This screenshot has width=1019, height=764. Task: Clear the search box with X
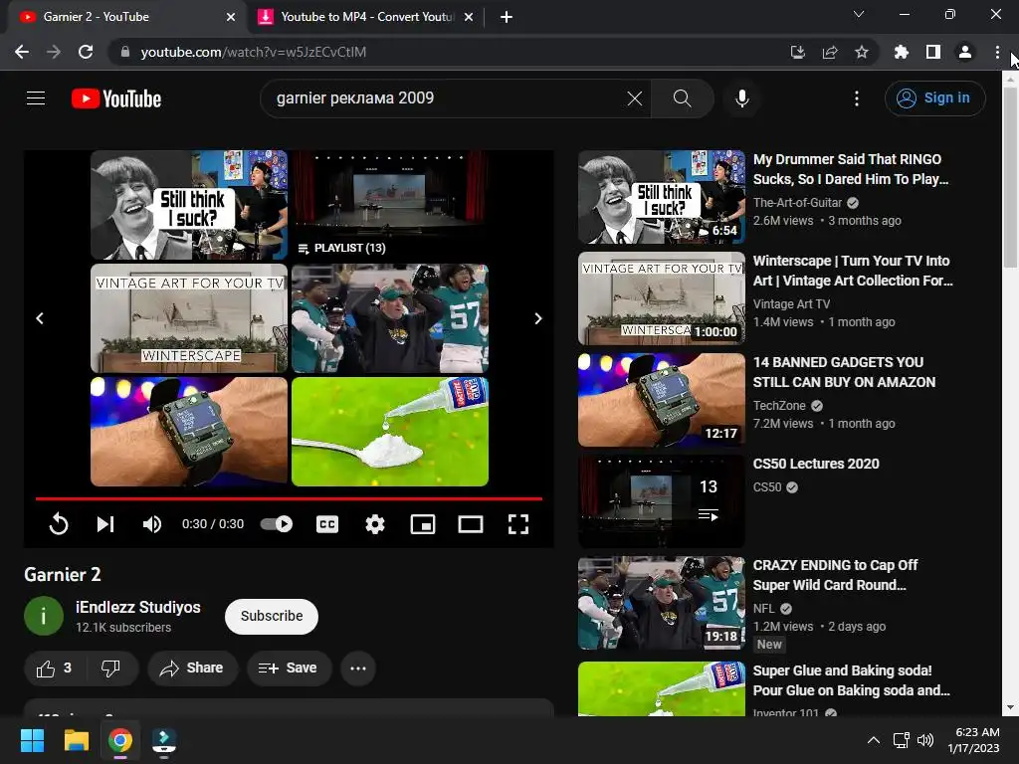point(634,98)
